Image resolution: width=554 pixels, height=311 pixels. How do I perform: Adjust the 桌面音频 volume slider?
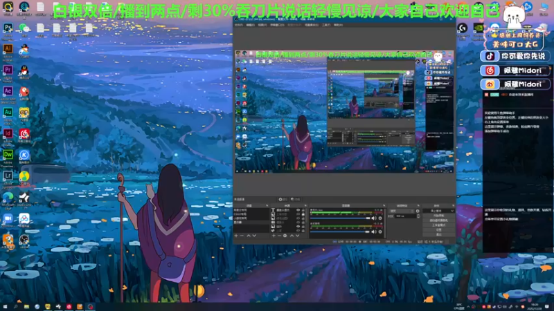pyautogui.click(x=340, y=232)
